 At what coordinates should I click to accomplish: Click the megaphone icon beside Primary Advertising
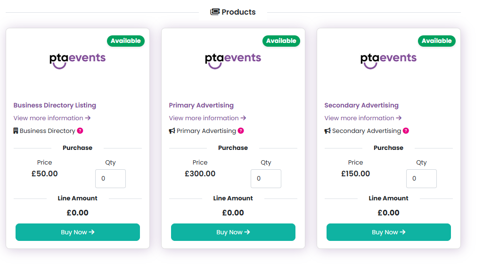pyautogui.click(x=172, y=131)
